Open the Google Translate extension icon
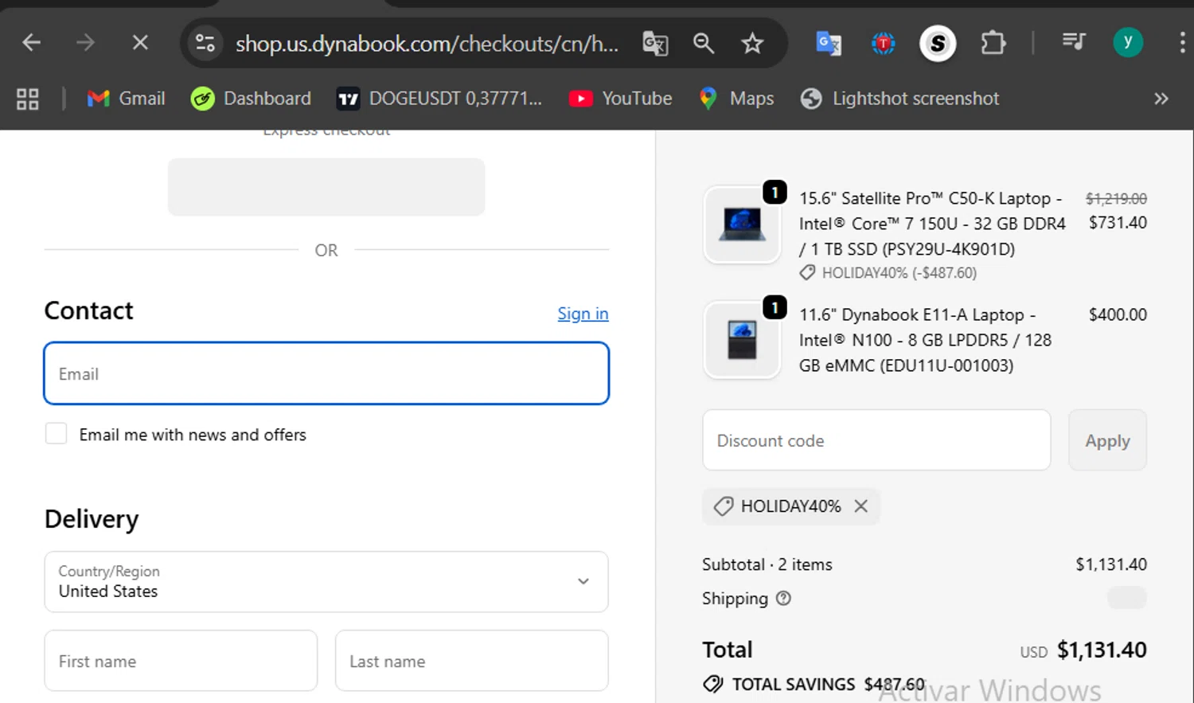Image resolution: width=1194 pixels, height=703 pixels. coord(829,43)
